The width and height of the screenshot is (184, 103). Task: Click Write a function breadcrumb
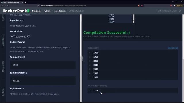click(x=76, y=11)
